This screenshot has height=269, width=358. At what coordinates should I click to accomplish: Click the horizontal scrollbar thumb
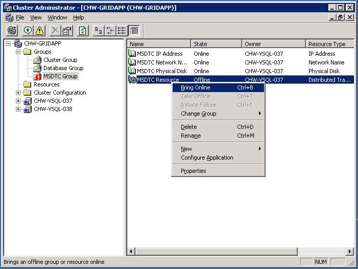coord(216,252)
